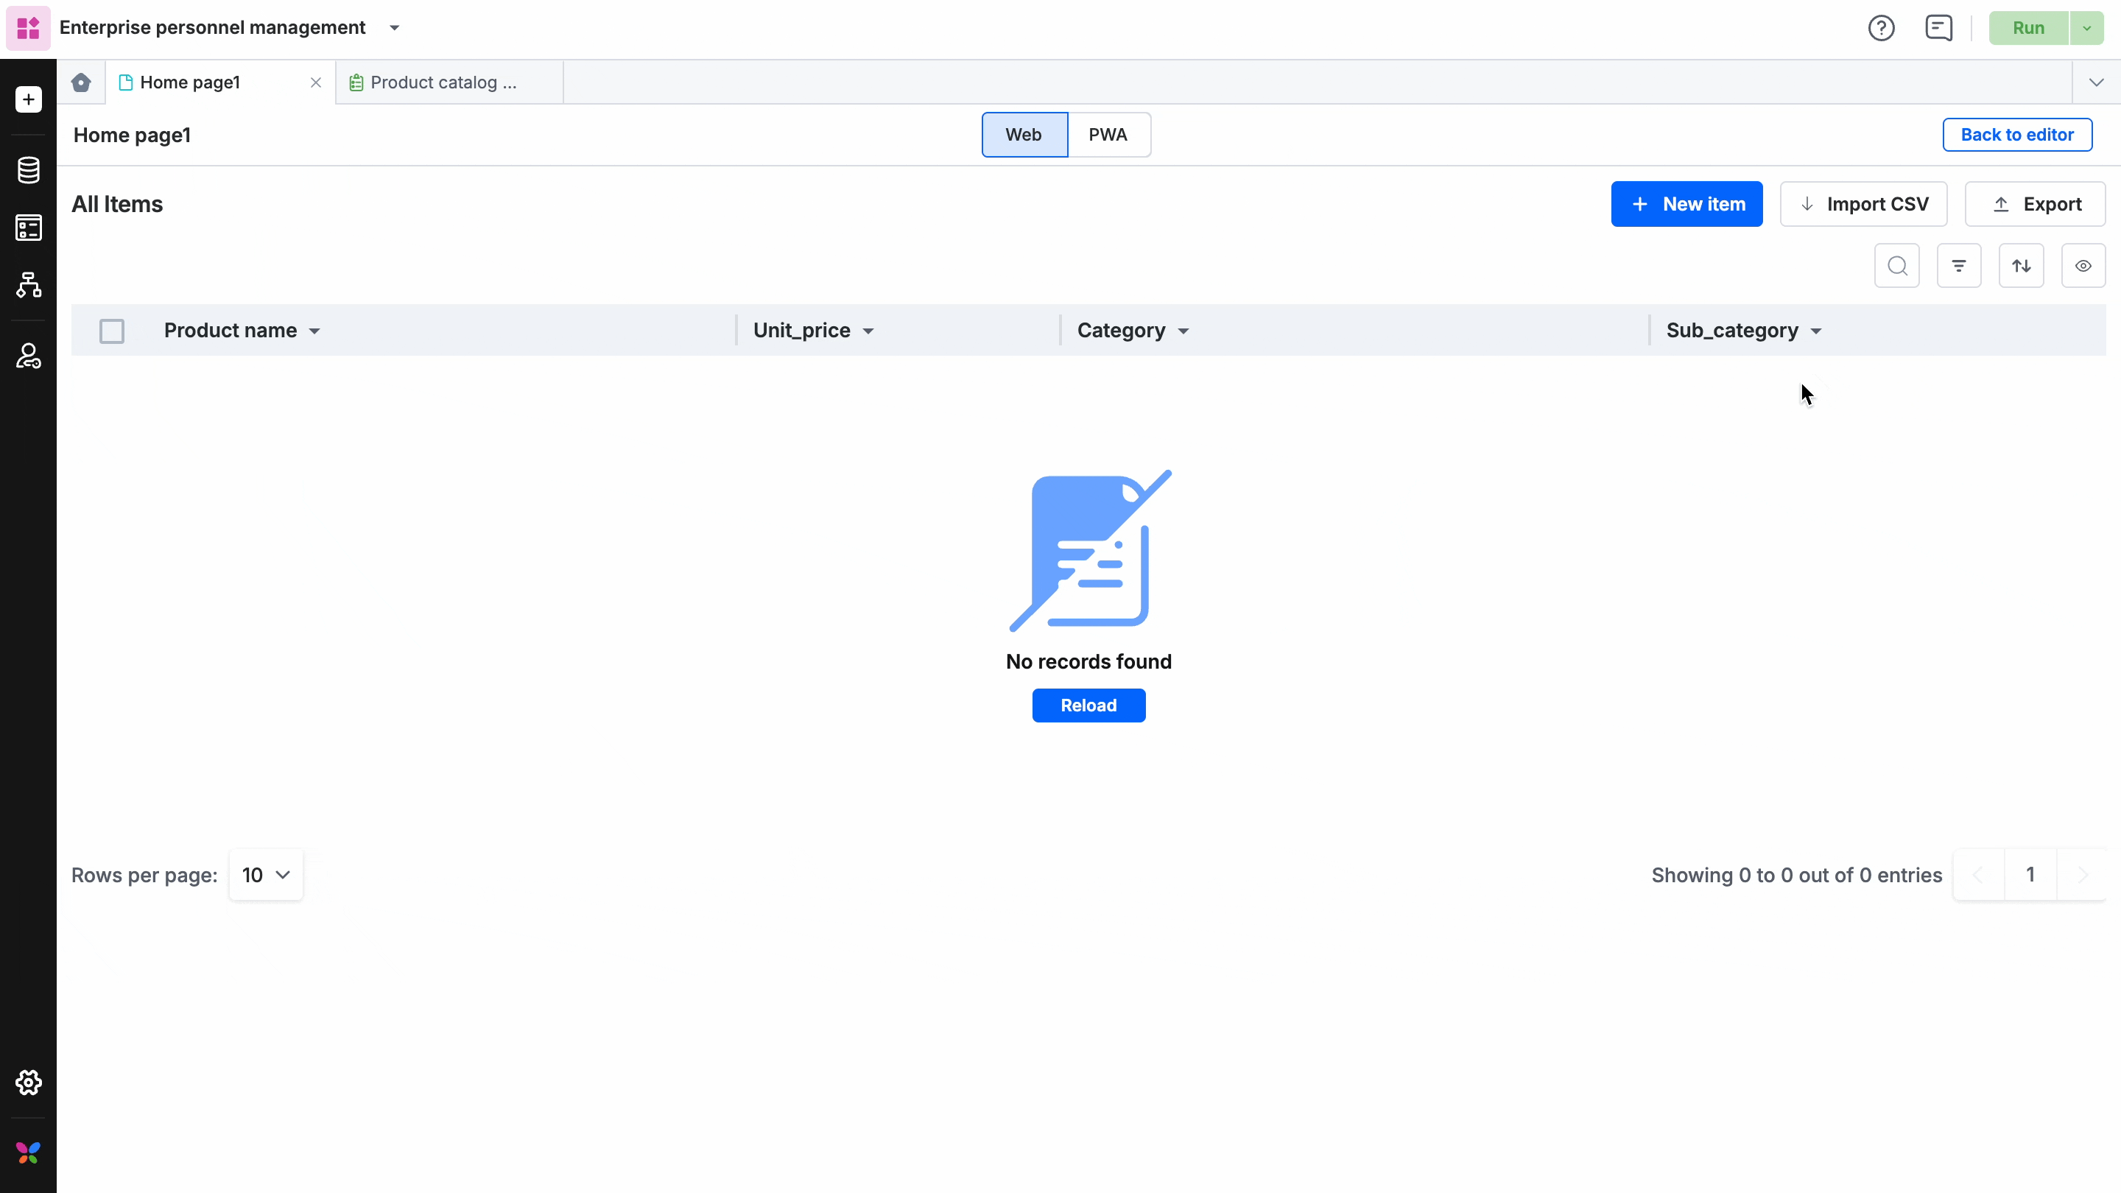Open the add new plus icon in sidebar
This screenshot has width=2121, height=1193.
pyautogui.click(x=28, y=99)
